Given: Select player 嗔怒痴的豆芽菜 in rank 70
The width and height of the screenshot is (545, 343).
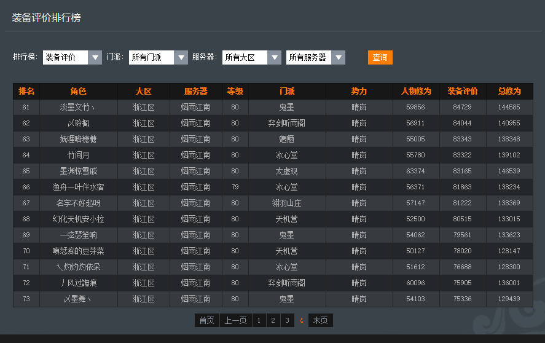Looking at the screenshot, I should (78, 251).
